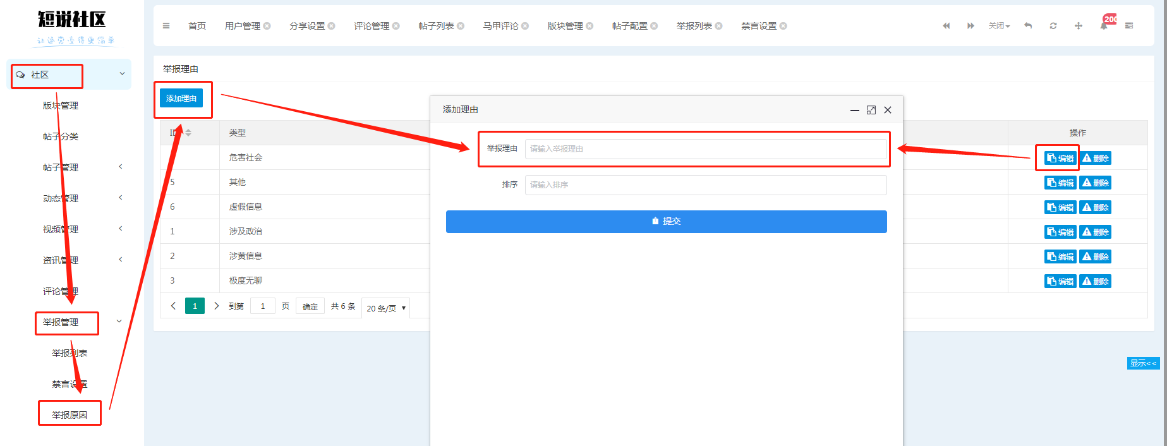Switch to the 禁言设置 tab
The image size is (1167, 446).
pos(759,26)
